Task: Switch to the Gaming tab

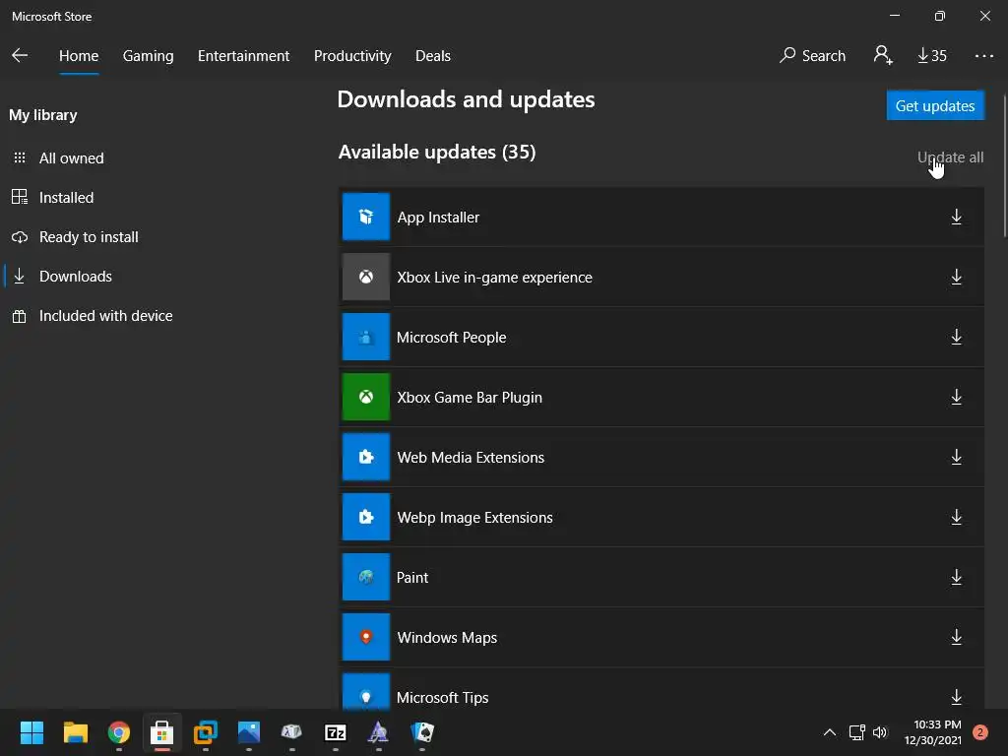Action: pos(148,56)
